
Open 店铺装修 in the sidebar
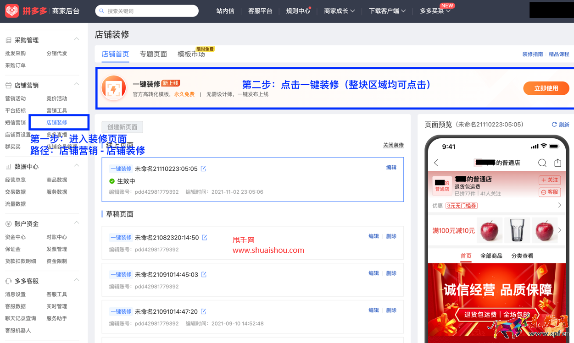point(57,123)
